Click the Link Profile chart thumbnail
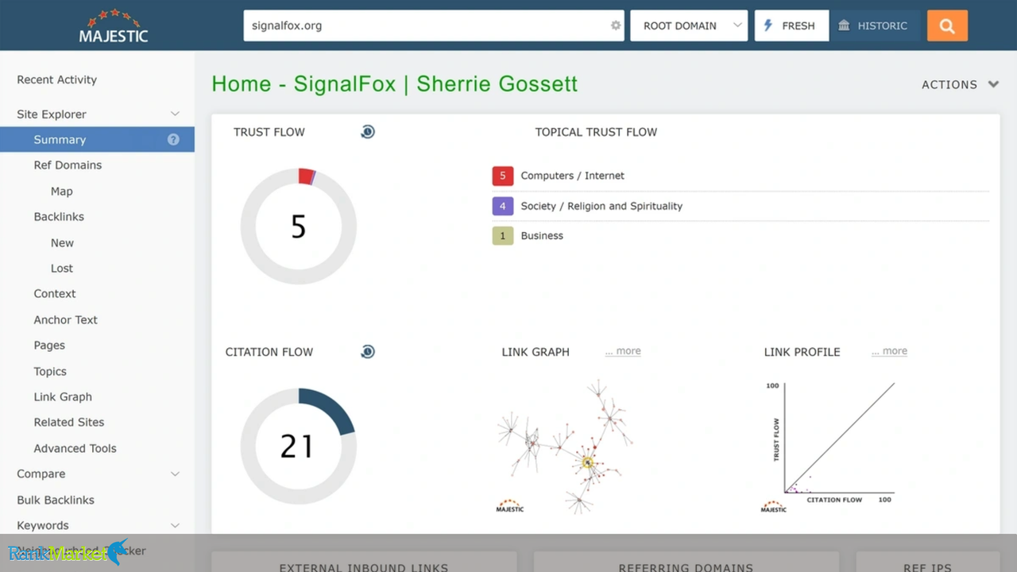The width and height of the screenshot is (1017, 572). (828, 445)
